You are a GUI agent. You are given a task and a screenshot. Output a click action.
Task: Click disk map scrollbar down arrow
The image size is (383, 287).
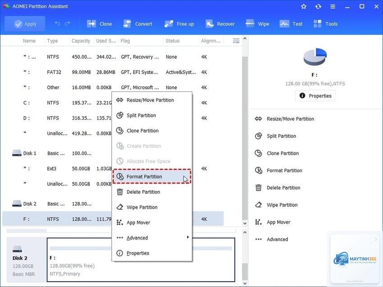(245, 283)
